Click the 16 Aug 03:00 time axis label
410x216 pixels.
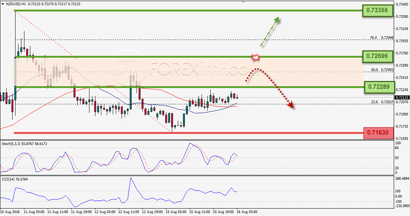pyautogui.click(x=247, y=212)
